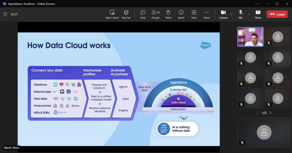Click the shield meeting security icon
This screenshot has width=292, height=153.
click(5, 14)
